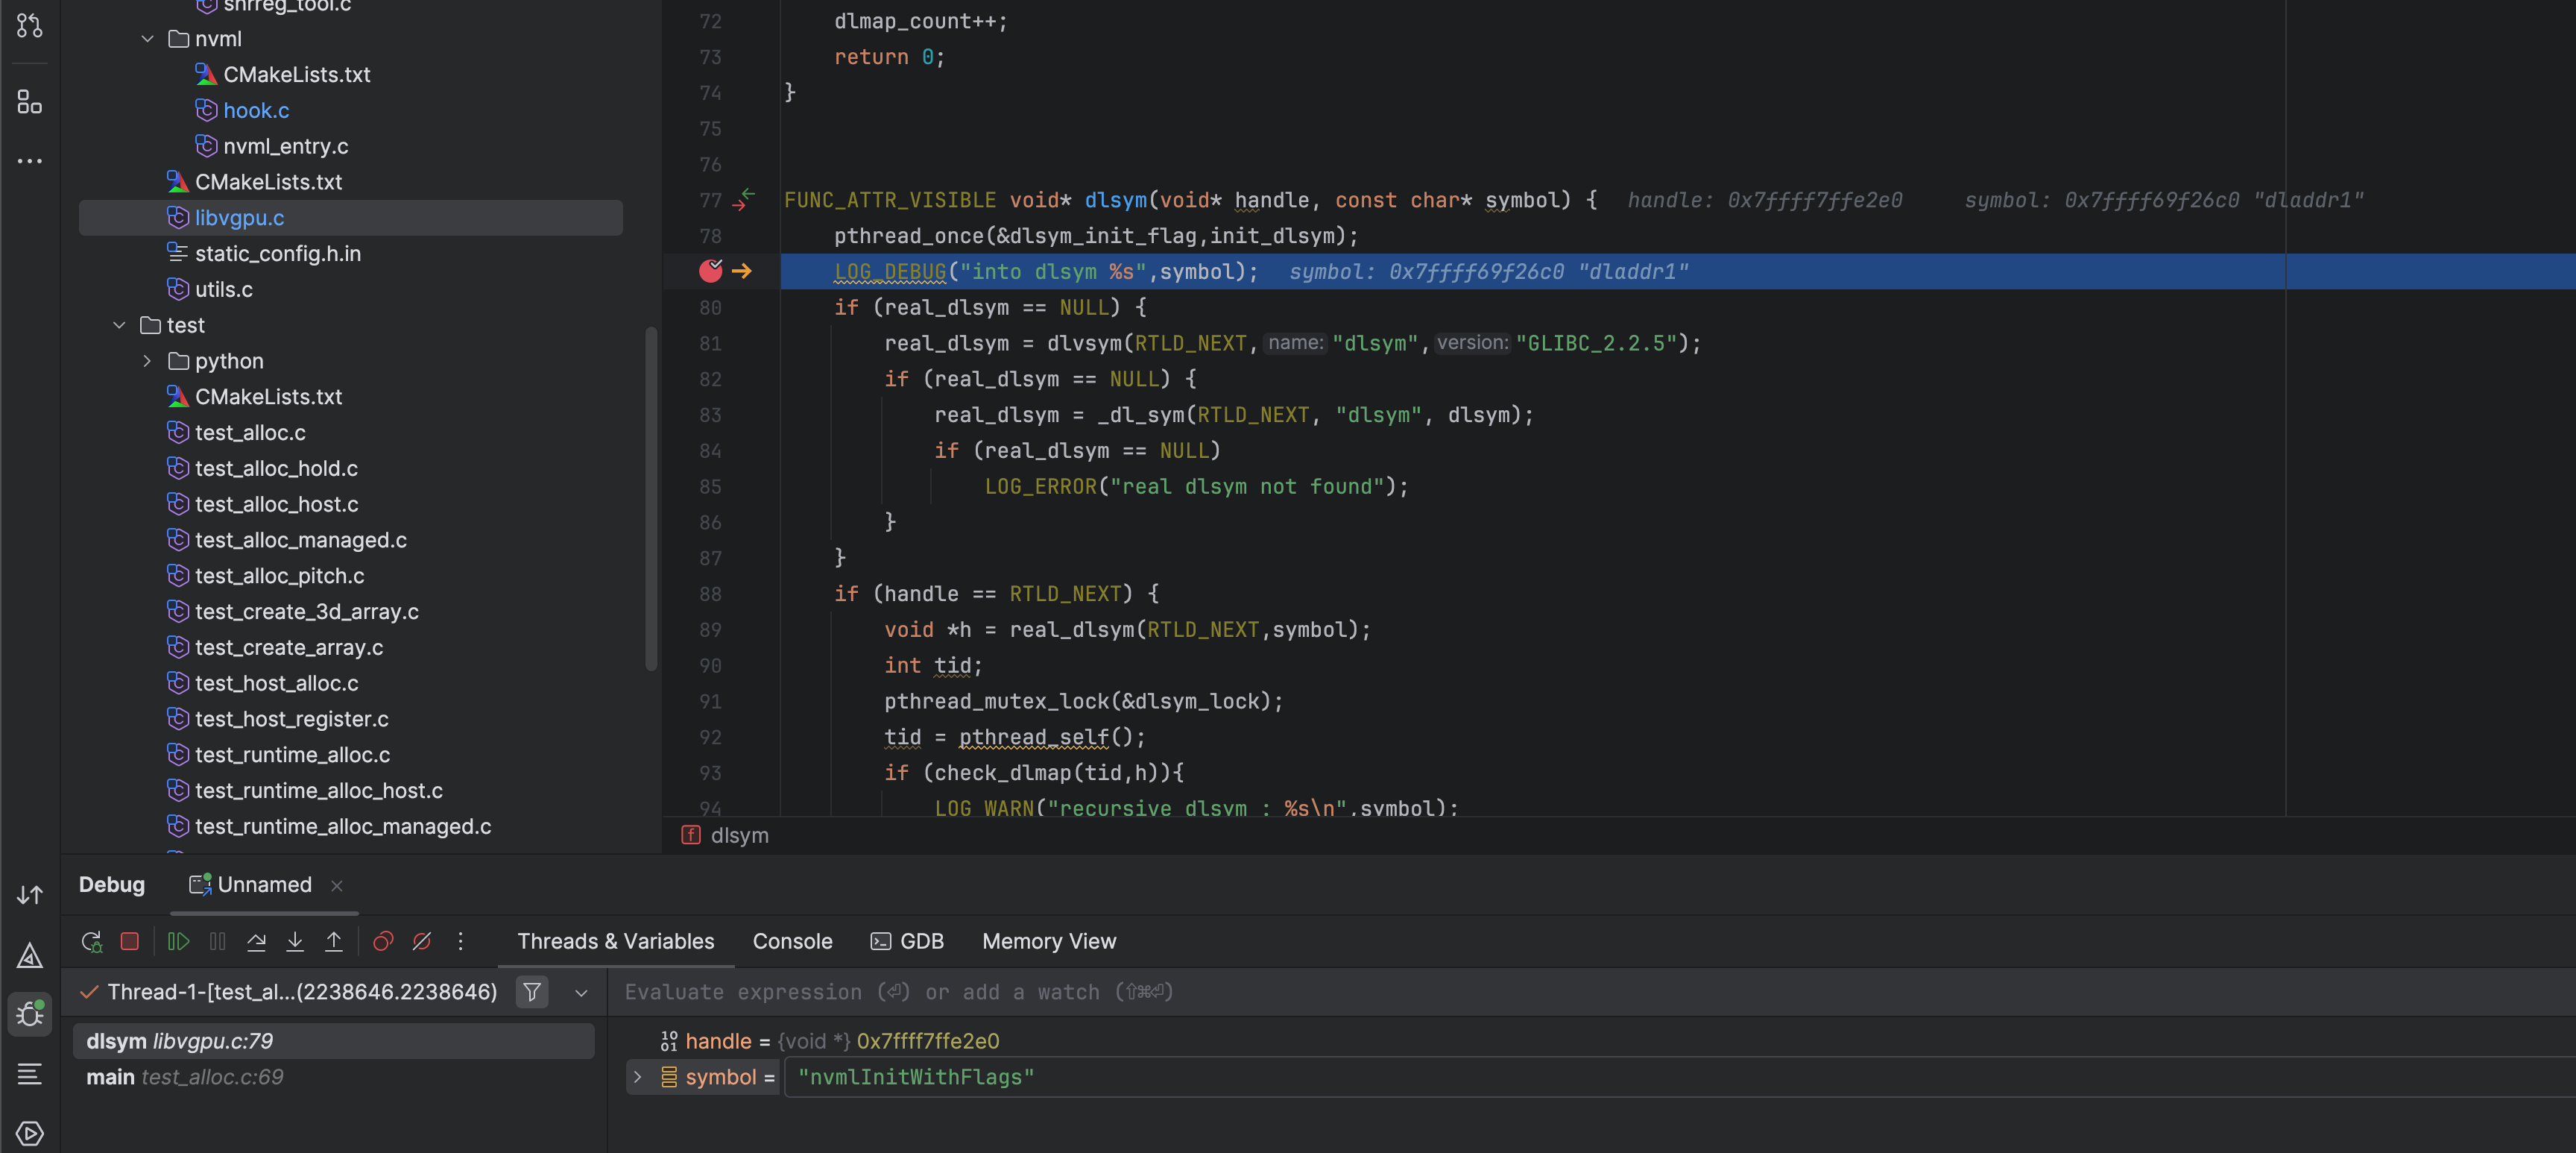Select the main test_alloc.c:69 stack frame
Image resolution: width=2576 pixels, height=1153 pixels.
185,1077
